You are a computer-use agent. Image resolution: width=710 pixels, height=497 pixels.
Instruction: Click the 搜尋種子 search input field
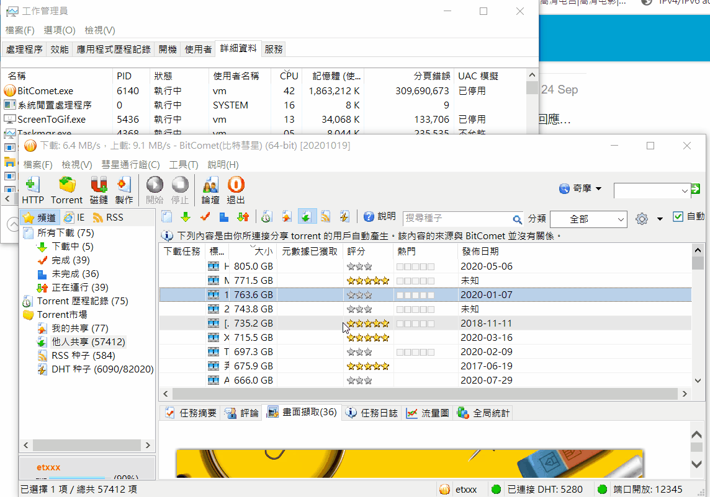click(x=457, y=218)
